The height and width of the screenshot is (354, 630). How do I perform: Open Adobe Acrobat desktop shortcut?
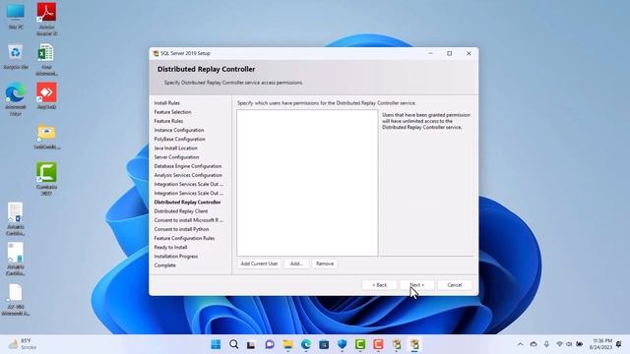coord(46,19)
